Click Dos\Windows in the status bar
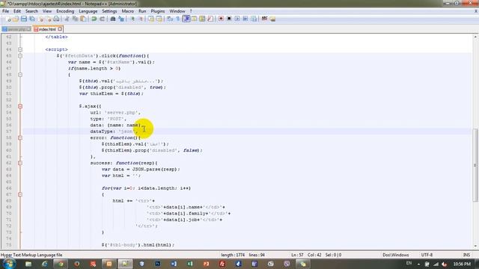Viewport: 479px width, 269px height. tap(396, 255)
